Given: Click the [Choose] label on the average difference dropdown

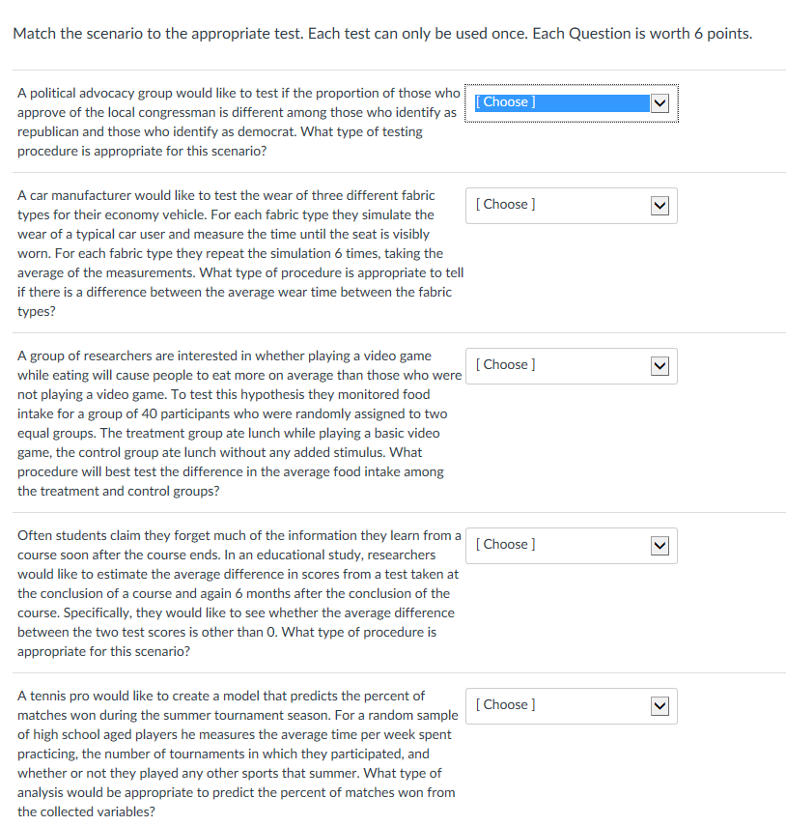Looking at the screenshot, I should pyautogui.click(x=504, y=545).
